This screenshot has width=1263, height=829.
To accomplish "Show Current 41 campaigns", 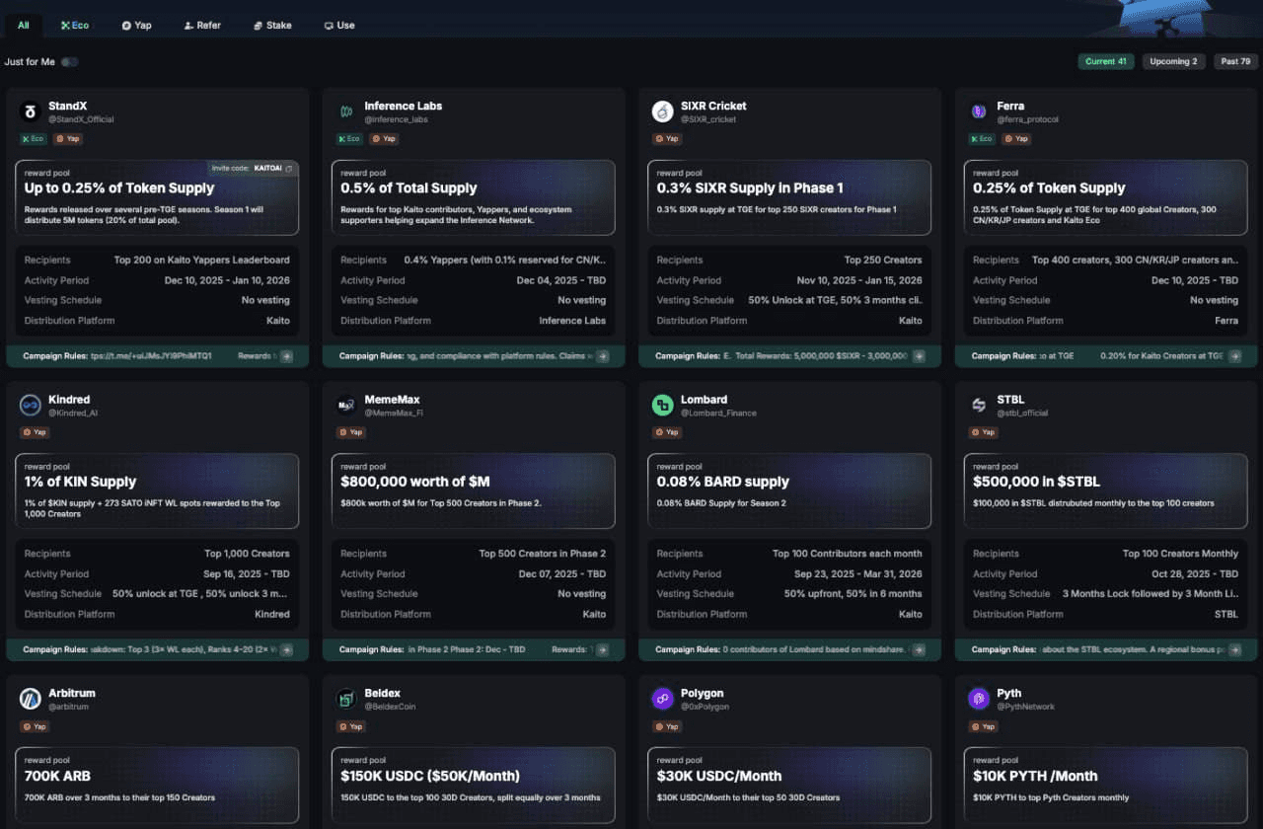I will click(x=1106, y=61).
